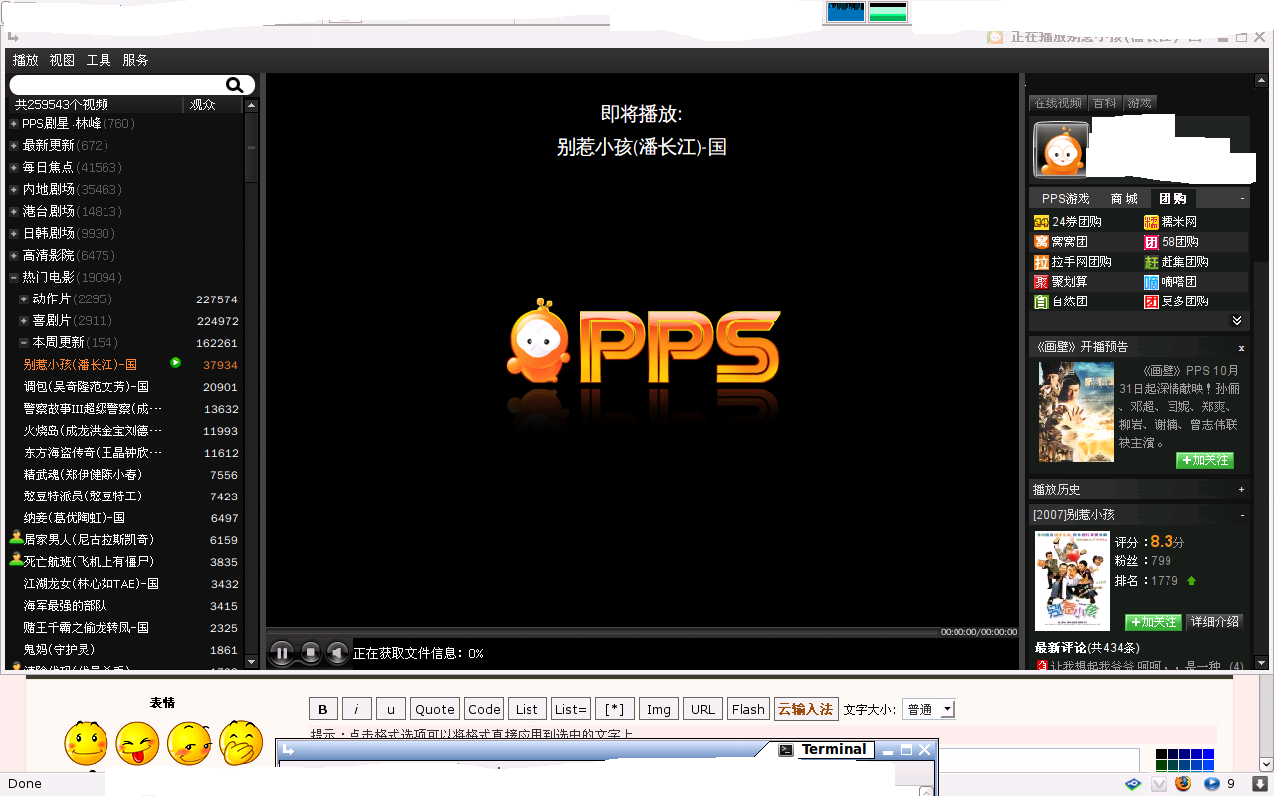Click in the video search field
Image resolution: width=1274 pixels, height=796 pixels.
click(117, 85)
